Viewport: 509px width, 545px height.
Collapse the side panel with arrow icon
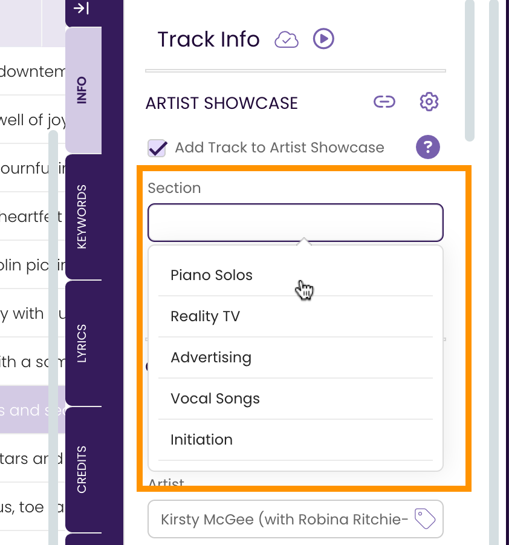[81, 8]
